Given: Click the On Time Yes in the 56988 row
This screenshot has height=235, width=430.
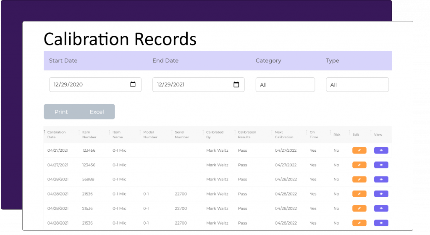Looking at the screenshot, I should tap(313, 179).
